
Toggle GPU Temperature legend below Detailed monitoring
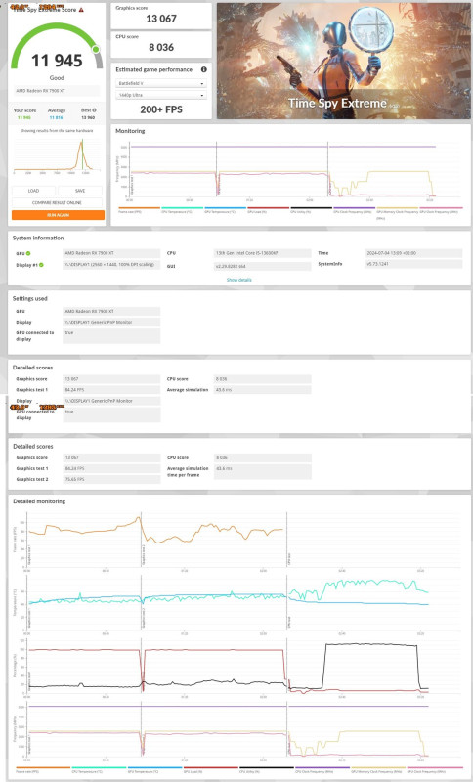[x=154, y=769]
